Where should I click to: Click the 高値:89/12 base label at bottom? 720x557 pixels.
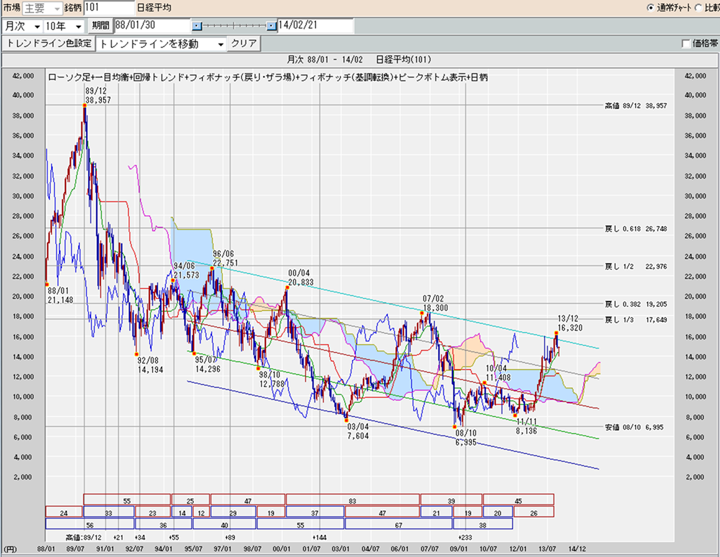[x=84, y=537]
